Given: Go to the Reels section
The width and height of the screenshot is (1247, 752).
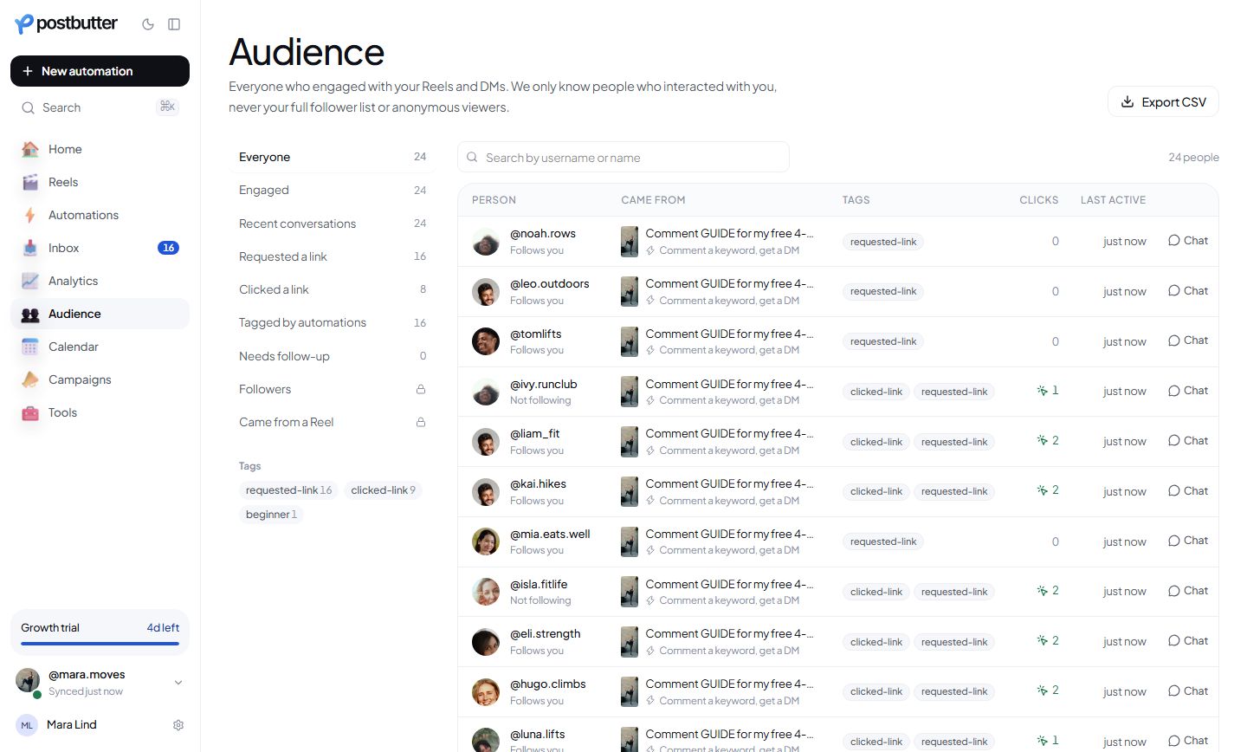Looking at the screenshot, I should [x=100, y=182].
